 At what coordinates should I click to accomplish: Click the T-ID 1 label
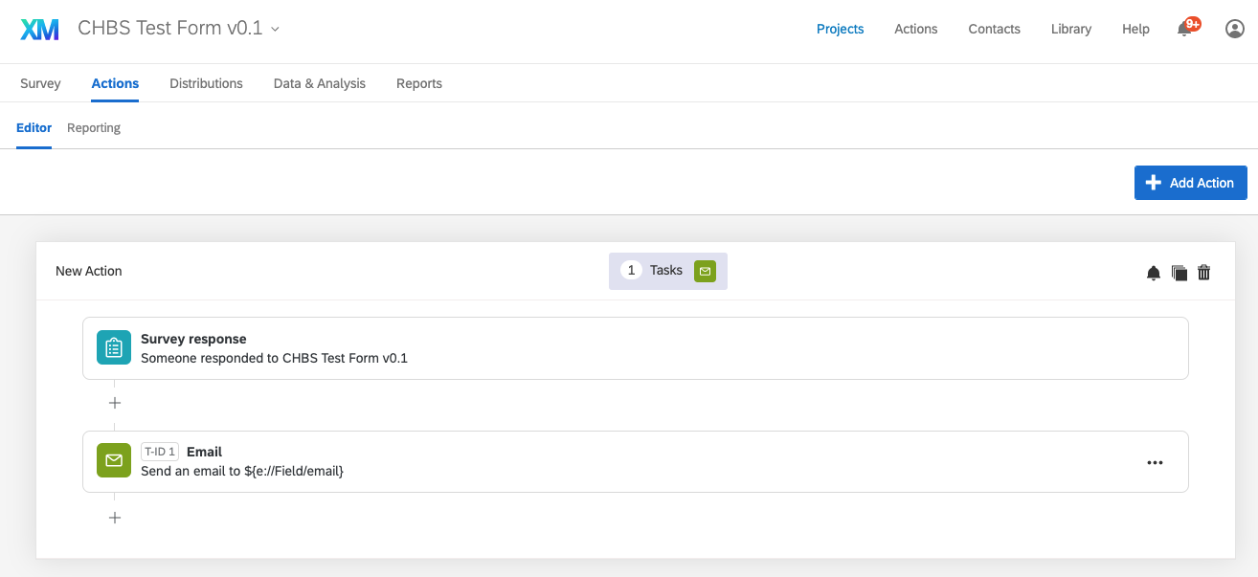click(x=160, y=452)
